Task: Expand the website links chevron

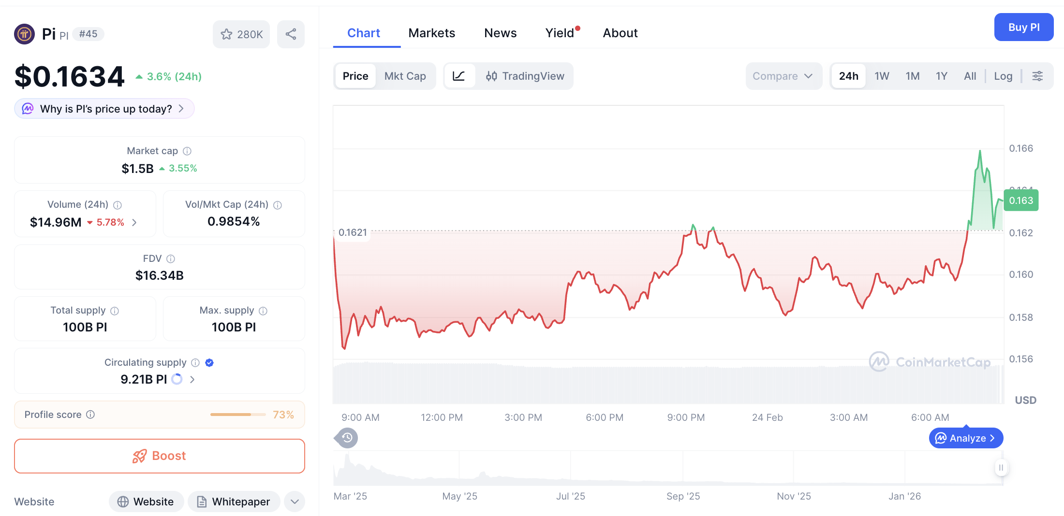Action: [x=295, y=502]
